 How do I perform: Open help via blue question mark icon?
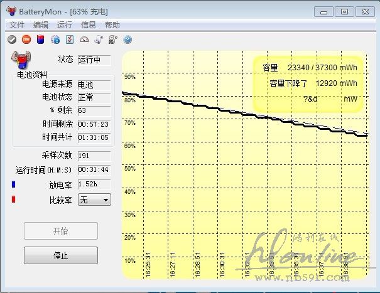tap(128, 40)
